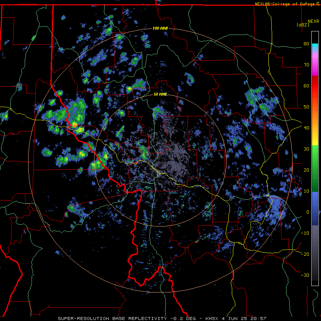Click the 50 NMI range ring label

(x=160, y=94)
